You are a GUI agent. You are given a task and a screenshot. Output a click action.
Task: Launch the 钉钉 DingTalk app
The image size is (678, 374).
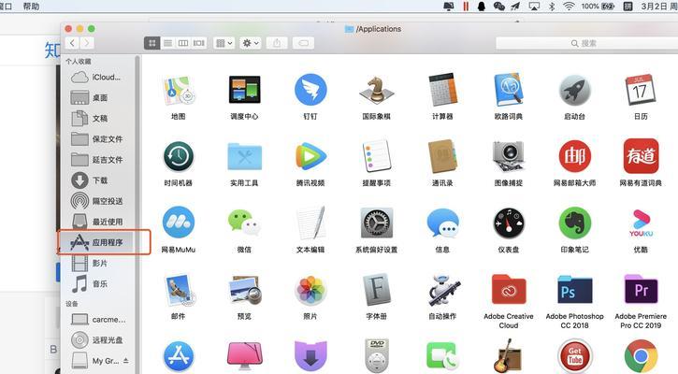310,91
